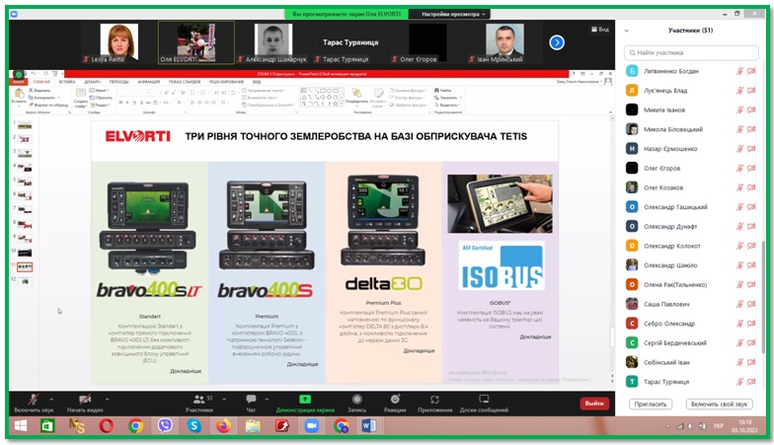This screenshot has height=445, width=774.
Task: Click Упорядочить arrange icon in ribbon
Action: pos(356,96)
